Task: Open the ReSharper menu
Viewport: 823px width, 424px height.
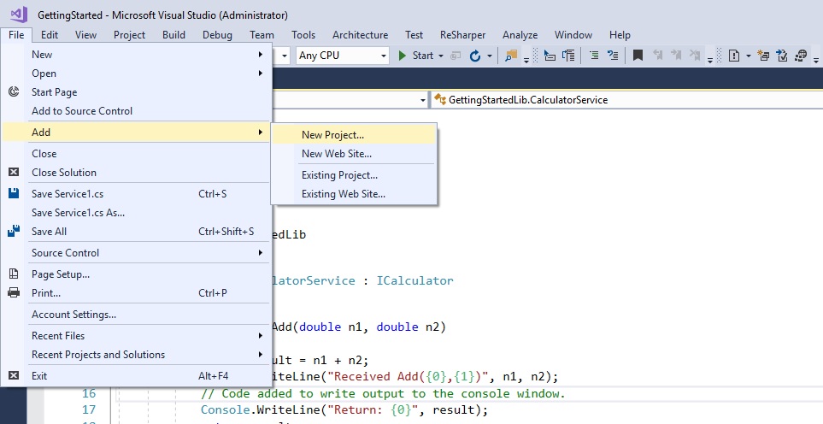Action: click(x=462, y=35)
